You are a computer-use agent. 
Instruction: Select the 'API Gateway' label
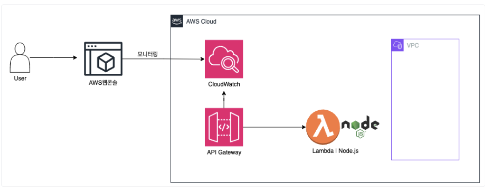coord(224,152)
